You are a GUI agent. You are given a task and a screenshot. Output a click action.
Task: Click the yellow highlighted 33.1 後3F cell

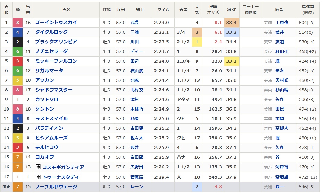click(231, 61)
